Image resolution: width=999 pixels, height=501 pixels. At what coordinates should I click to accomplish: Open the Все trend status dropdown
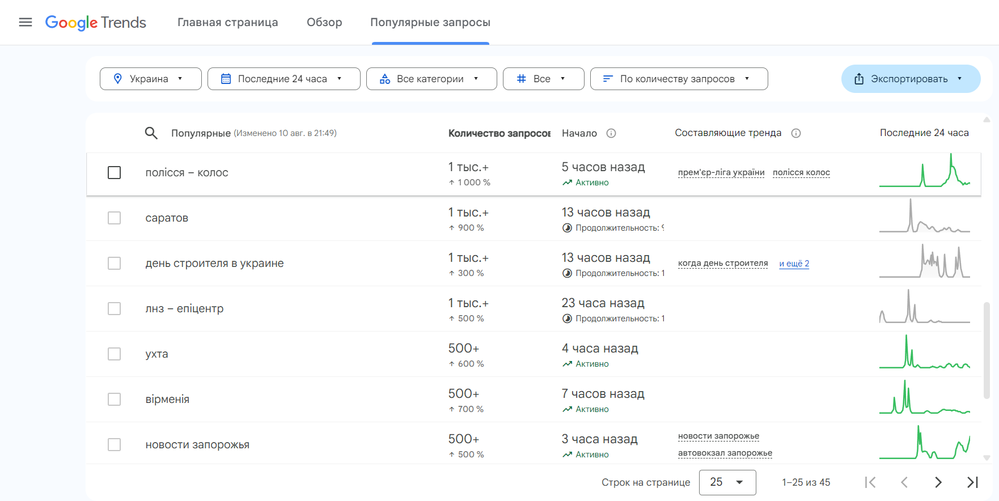coord(544,79)
